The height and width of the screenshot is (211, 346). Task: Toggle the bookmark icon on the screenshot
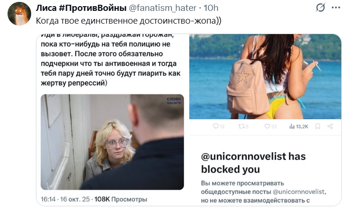click(x=318, y=126)
